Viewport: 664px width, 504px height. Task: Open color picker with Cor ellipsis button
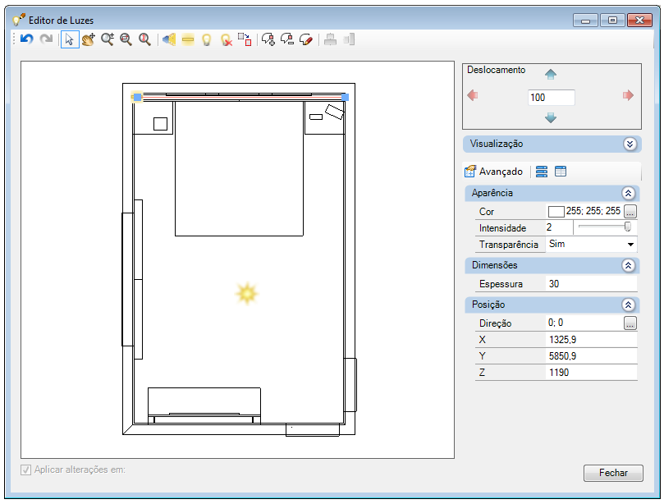coord(630,211)
